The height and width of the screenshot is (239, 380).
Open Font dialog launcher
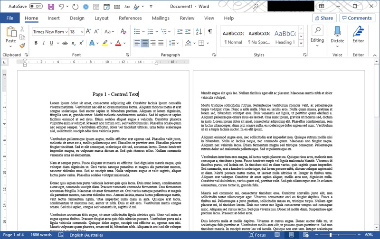click(x=127, y=55)
